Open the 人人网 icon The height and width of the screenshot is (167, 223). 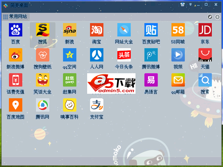click(x=96, y=55)
